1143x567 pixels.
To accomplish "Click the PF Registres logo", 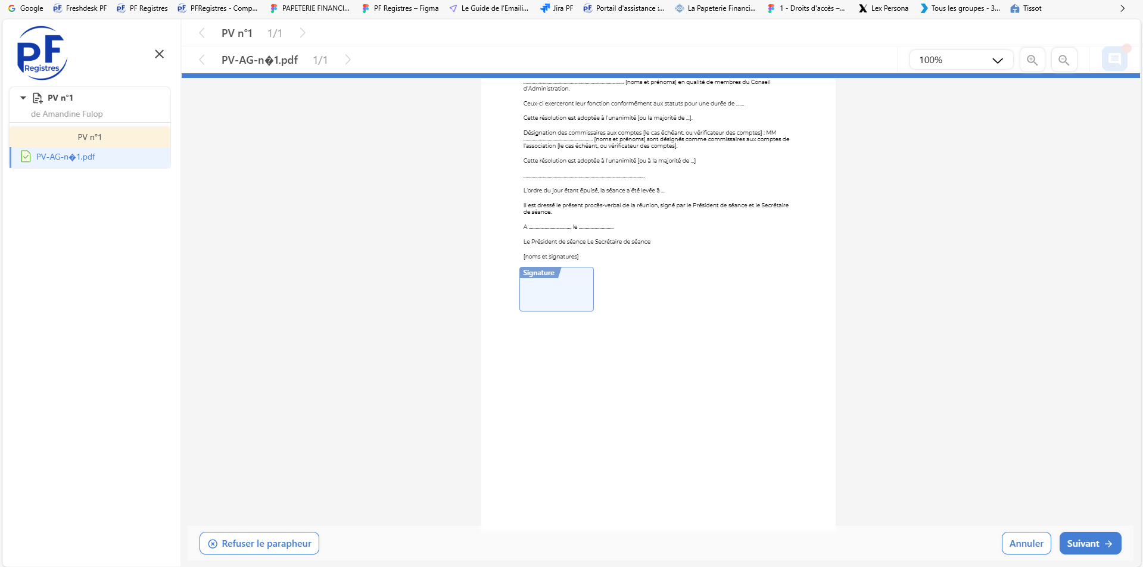I will click(42, 53).
